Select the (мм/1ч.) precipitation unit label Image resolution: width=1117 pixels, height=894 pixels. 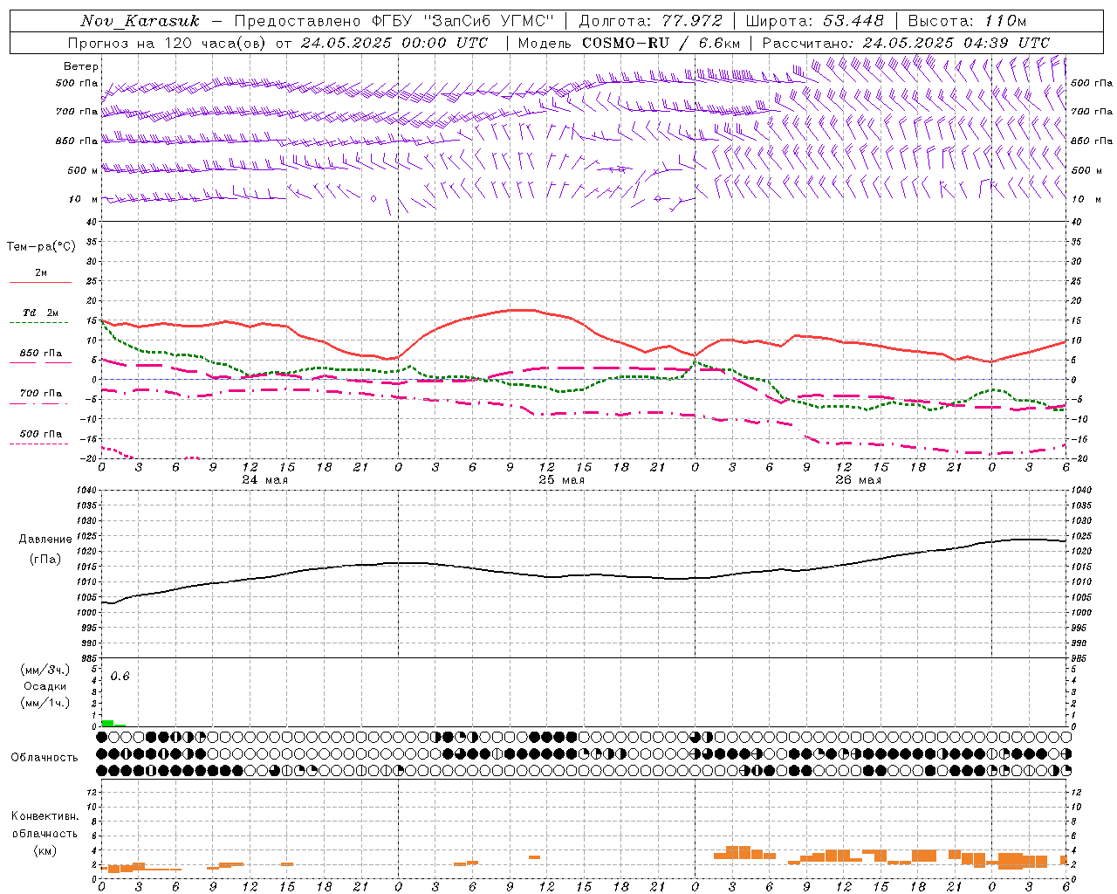(x=45, y=703)
